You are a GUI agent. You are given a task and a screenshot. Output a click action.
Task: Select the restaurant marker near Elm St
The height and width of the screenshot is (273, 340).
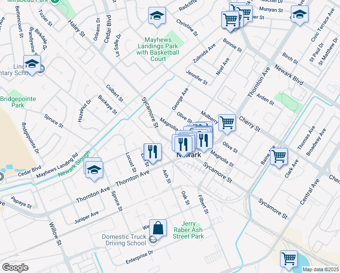153,152
